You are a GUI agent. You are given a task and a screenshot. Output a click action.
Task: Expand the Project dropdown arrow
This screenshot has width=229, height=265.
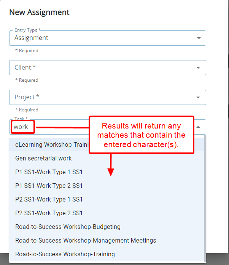pyautogui.click(x=198, y=97)
